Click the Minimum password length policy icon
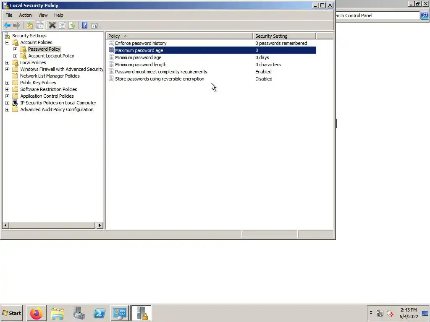 [111, 64]
